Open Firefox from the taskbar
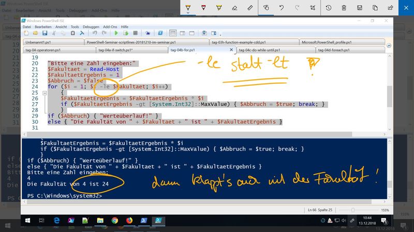This screenshot has height=232, width=414. [x=129, y=221]
